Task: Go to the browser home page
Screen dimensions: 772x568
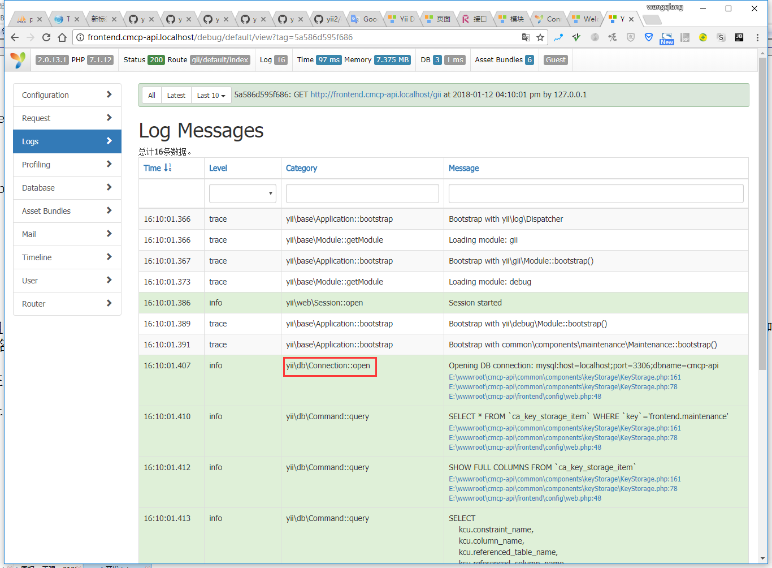Action: [x=62, y=37]
